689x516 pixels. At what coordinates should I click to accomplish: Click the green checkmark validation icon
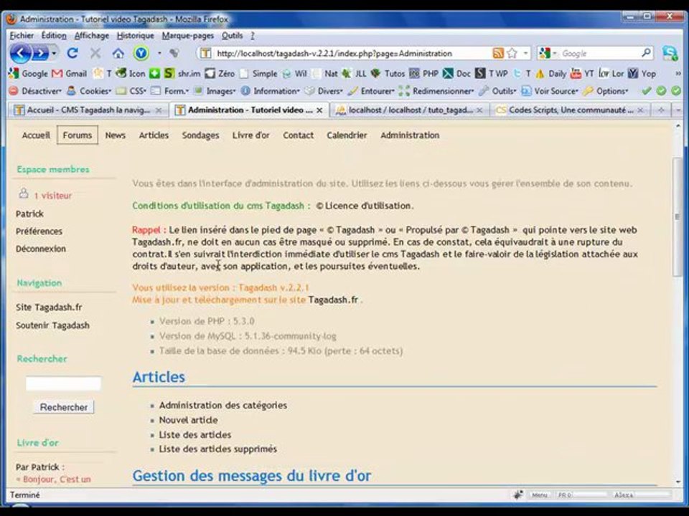click(x=646, y=91)
